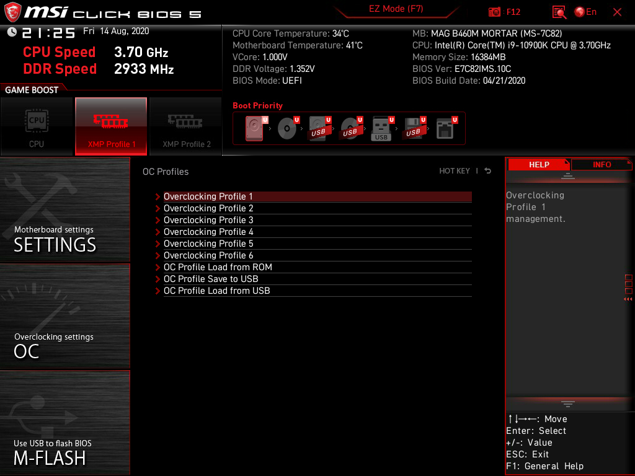
Task: Select the USB hard disk boot icon
Action: (318, 128)
